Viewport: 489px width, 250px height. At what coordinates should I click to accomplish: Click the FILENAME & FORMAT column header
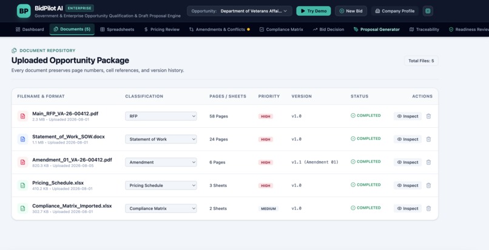(x=41, y=96)
